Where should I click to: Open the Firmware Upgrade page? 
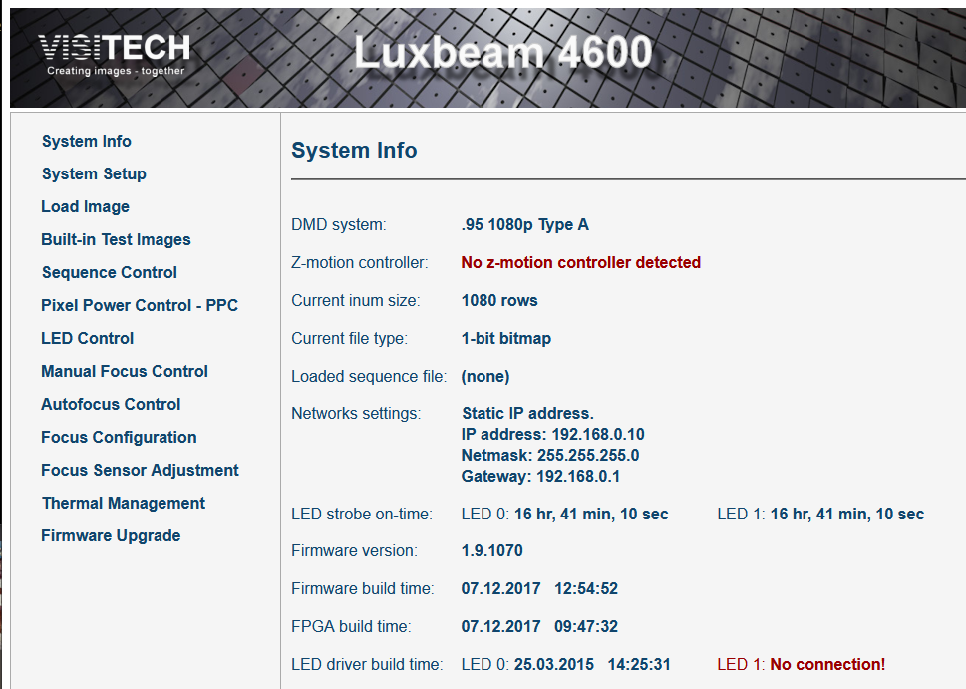coord(111,535)
